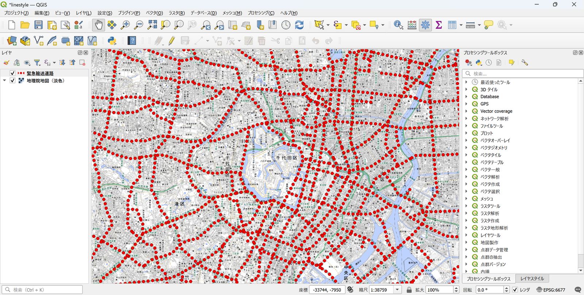Open select features tool dropdown arrow
Viewport: 584px width, 295px height.
click(328, 25)
